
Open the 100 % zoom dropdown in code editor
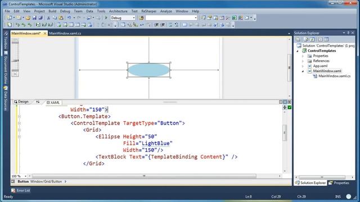[25, 176]
